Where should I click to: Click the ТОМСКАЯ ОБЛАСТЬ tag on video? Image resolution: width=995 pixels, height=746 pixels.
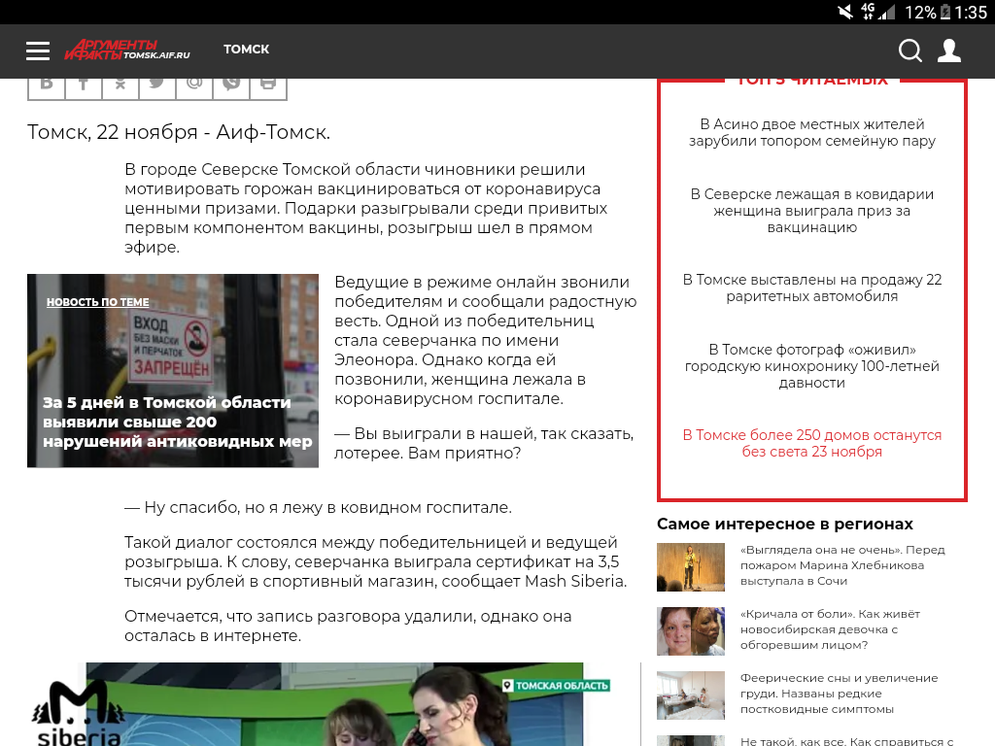click(x=555, y=686)
